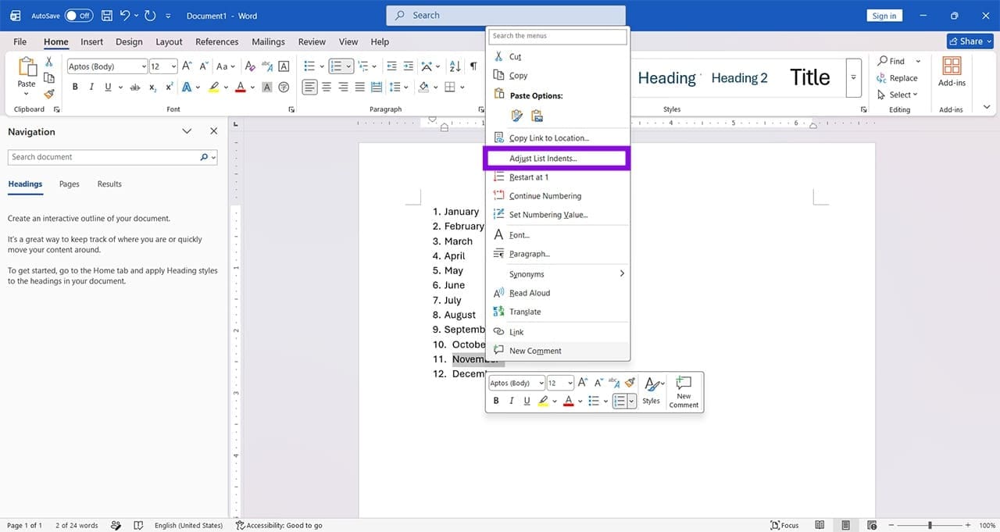
Task: Open the ribbon font size dropdown
Action: (174, 66)
